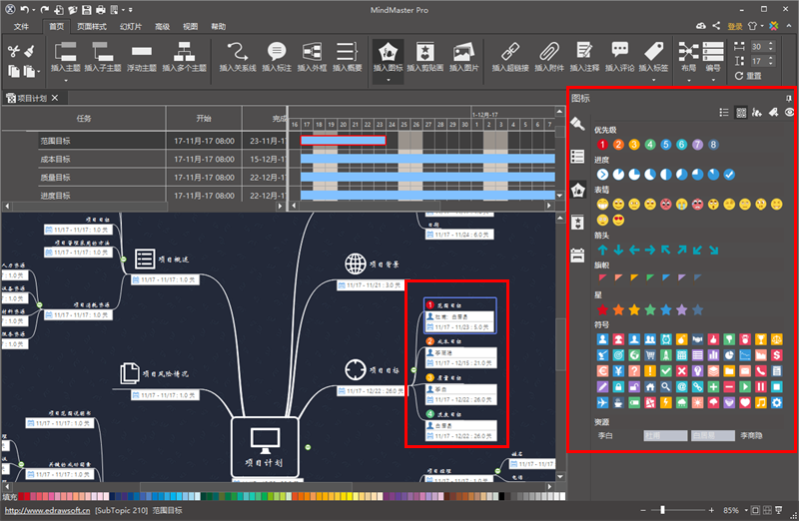
Task: Open the task calendar tab in side panel
Action: [577, 256]
